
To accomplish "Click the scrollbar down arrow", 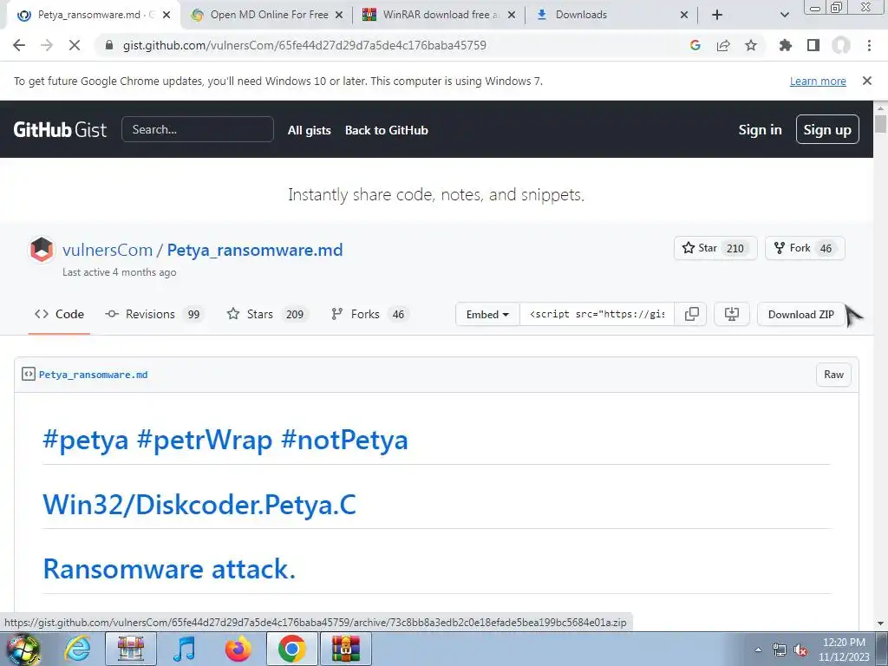I will pyautogui.click(x=881, y=624).
